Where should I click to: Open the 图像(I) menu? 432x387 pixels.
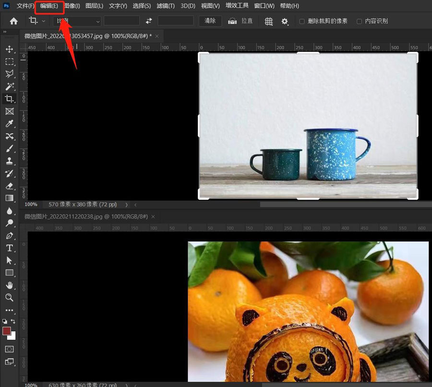72,6
